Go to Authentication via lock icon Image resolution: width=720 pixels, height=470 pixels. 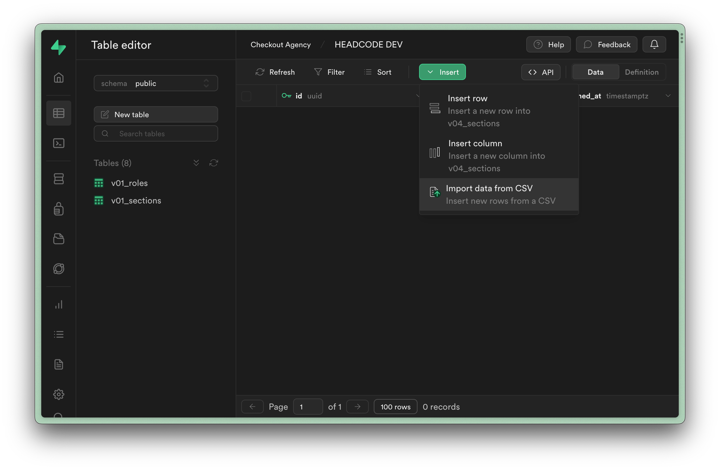[x=59, y=209]
